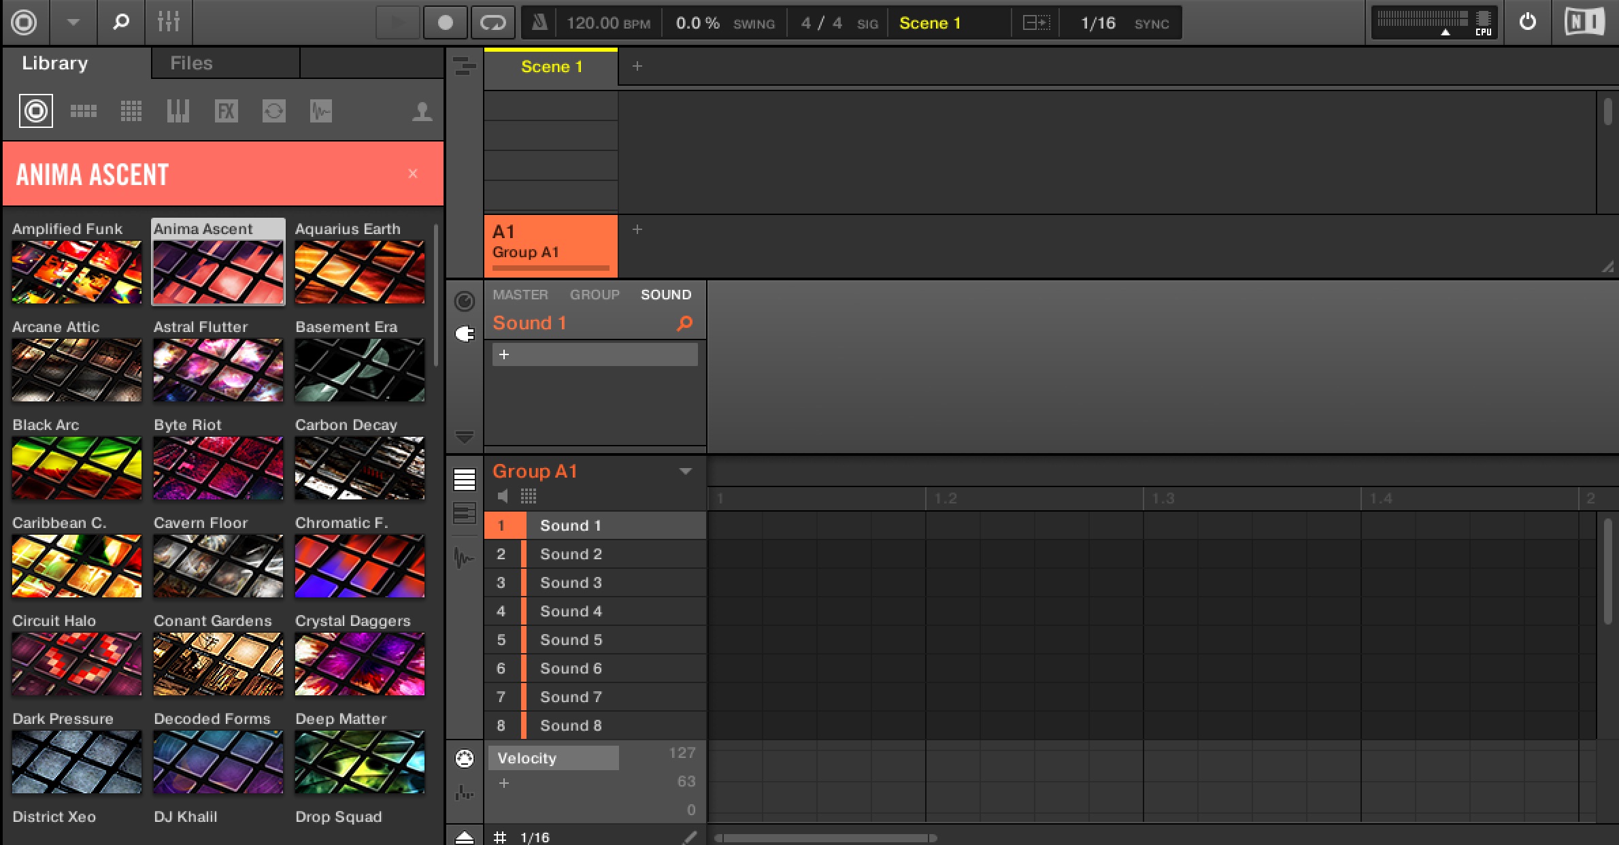Select the group view list icon
The image size is (1619, 845).
465,480
